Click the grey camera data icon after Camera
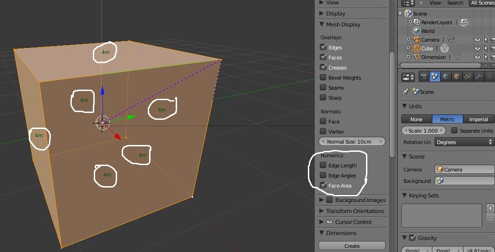 pos(451,39)
